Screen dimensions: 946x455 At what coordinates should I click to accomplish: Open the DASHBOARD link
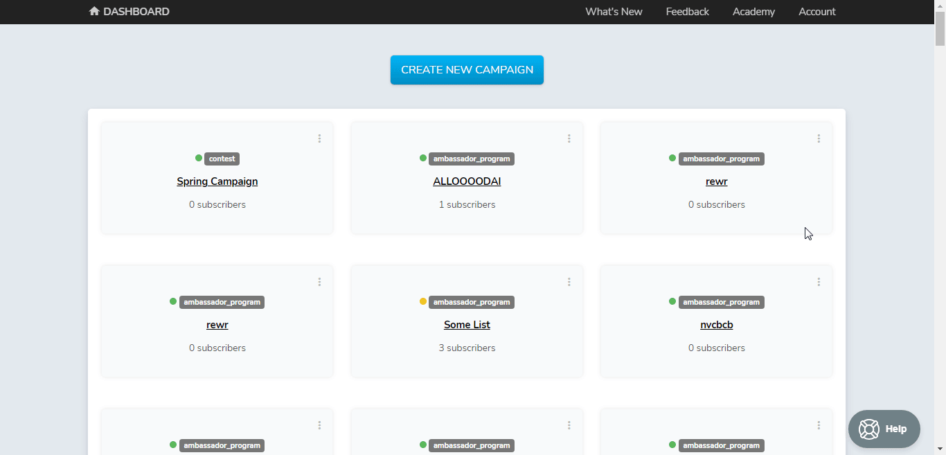pyautogui.click(x=130, y=11)
